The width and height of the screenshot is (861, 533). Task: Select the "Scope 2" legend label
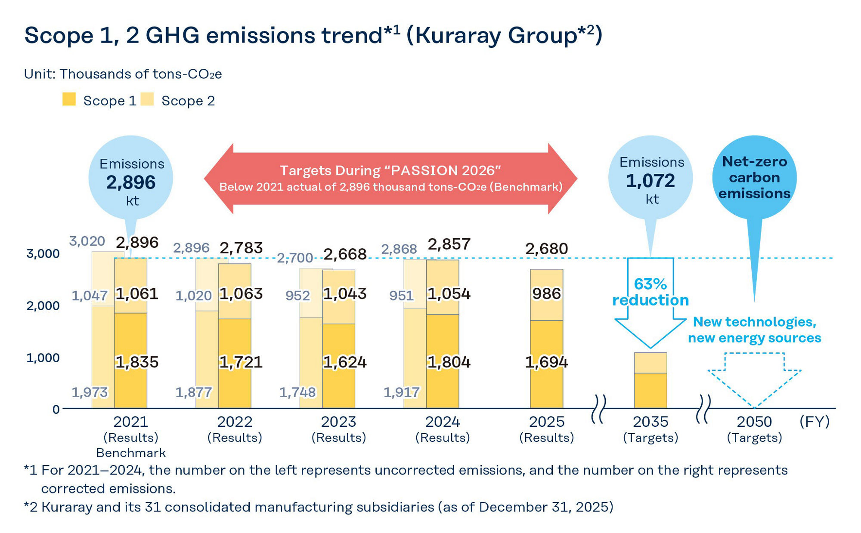coord(188,101)
